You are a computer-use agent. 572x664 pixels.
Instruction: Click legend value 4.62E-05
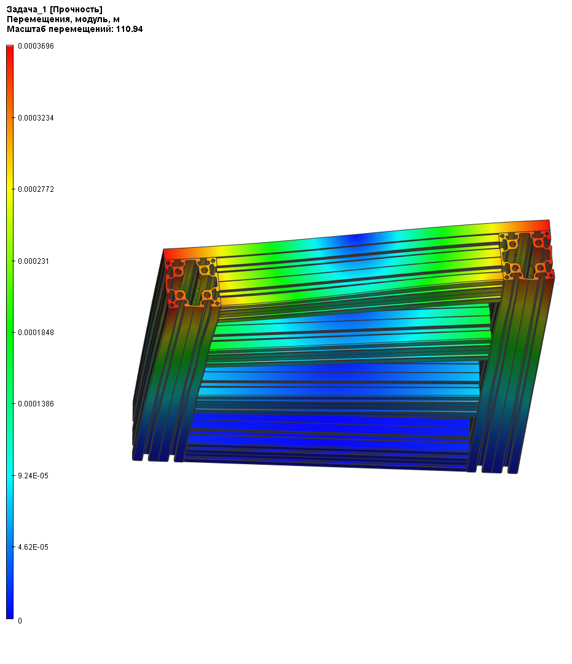coord(33,547)
